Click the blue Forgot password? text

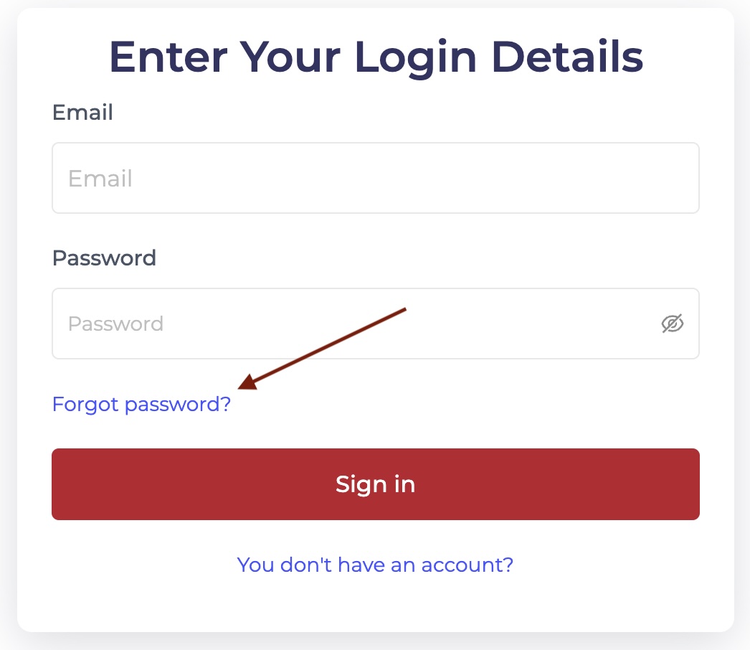click(x=141, y=405)
